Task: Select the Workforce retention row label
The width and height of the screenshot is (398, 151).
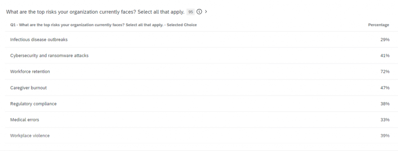Action: 30,71
